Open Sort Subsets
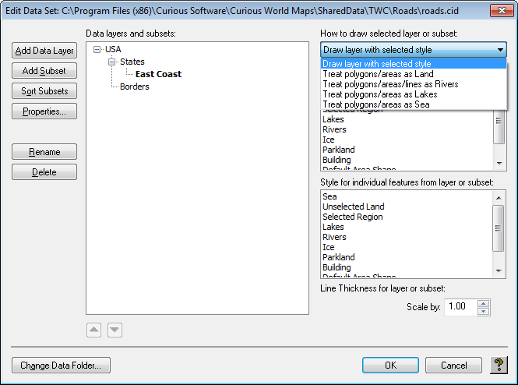The height and width of the screenshot is (385, 518). pos(44,91)
